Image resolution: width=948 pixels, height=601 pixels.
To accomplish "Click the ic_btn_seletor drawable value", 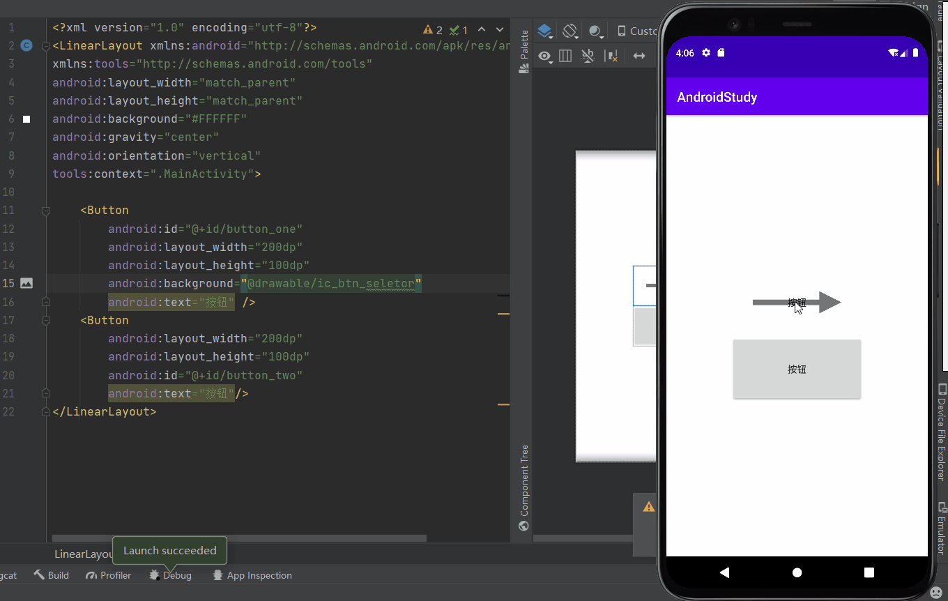I will [x=331, y=284].
